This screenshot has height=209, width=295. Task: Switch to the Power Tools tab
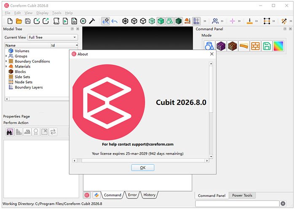click(x=242, y=196)
